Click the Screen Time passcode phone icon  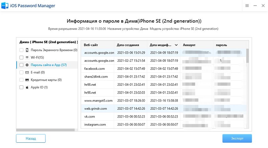[x=27, y=50]
